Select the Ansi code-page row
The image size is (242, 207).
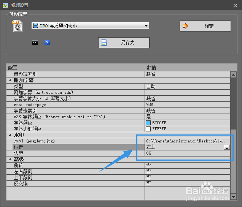click(x=118, y=104)
